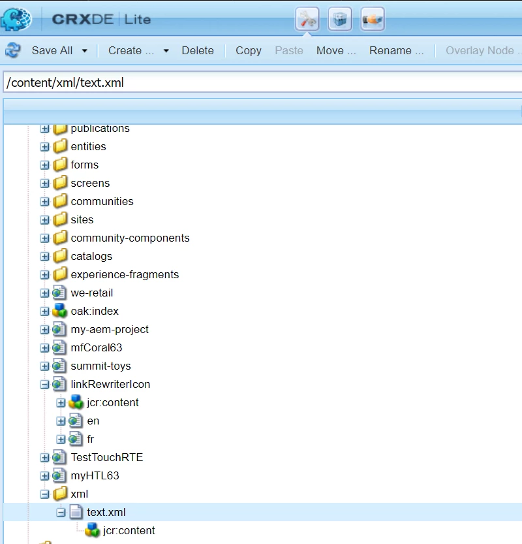The width and height of the screenshot is (522, 544).
Task: Select the summit-toys label
Action: click(x=101, y=366)
